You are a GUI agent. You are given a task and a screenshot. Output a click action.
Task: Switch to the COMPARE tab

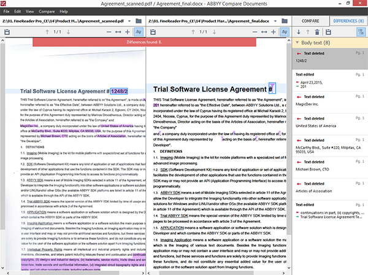[x=311, y=20]
